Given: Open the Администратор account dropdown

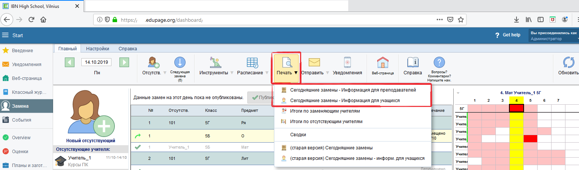Looking at the screenshot, I should click(x=553, y=36).
